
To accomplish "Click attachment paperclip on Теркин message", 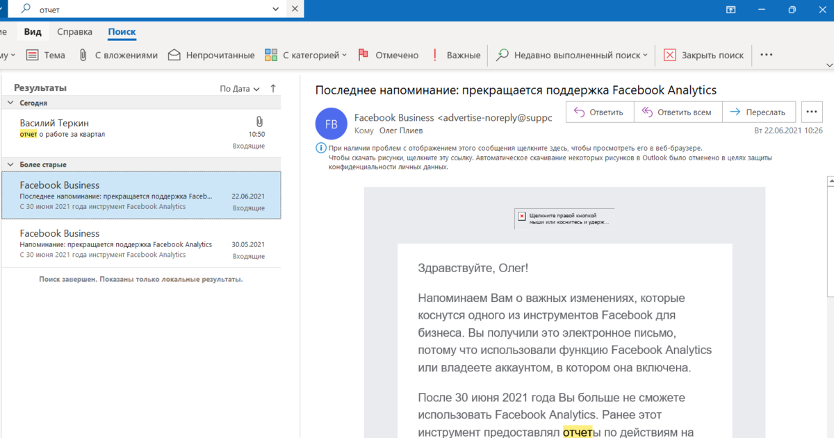I will (x=259, y=121).
